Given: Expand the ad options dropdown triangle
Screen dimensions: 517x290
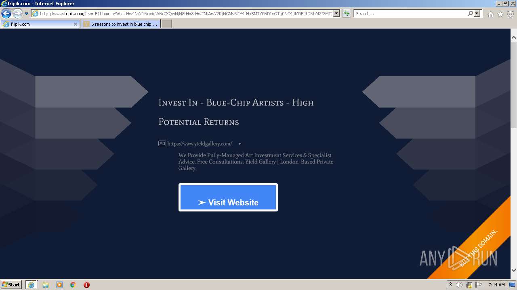Looking at the screenshot, I should [x=240, y=144].
